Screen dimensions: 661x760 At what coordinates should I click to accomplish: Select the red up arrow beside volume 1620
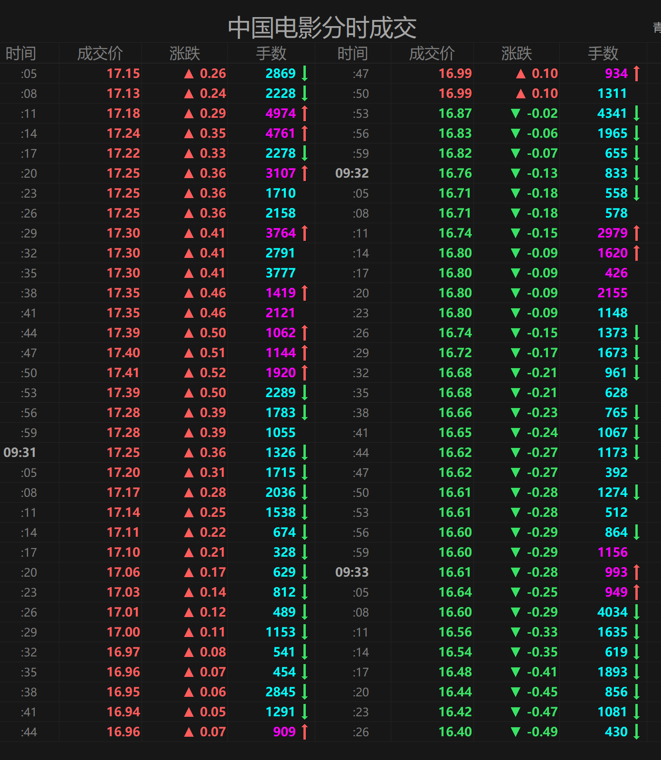[637, 253]
